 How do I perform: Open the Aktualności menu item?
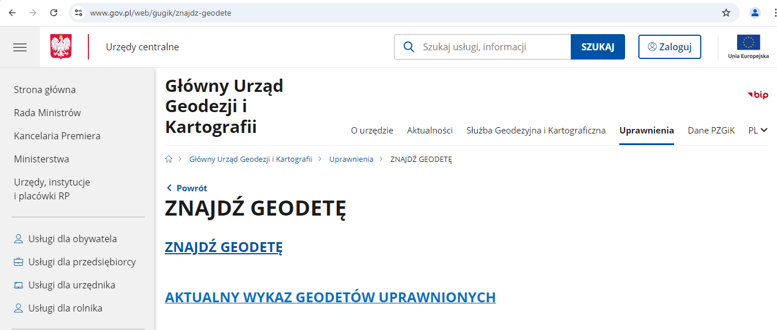tap(429, 130)
